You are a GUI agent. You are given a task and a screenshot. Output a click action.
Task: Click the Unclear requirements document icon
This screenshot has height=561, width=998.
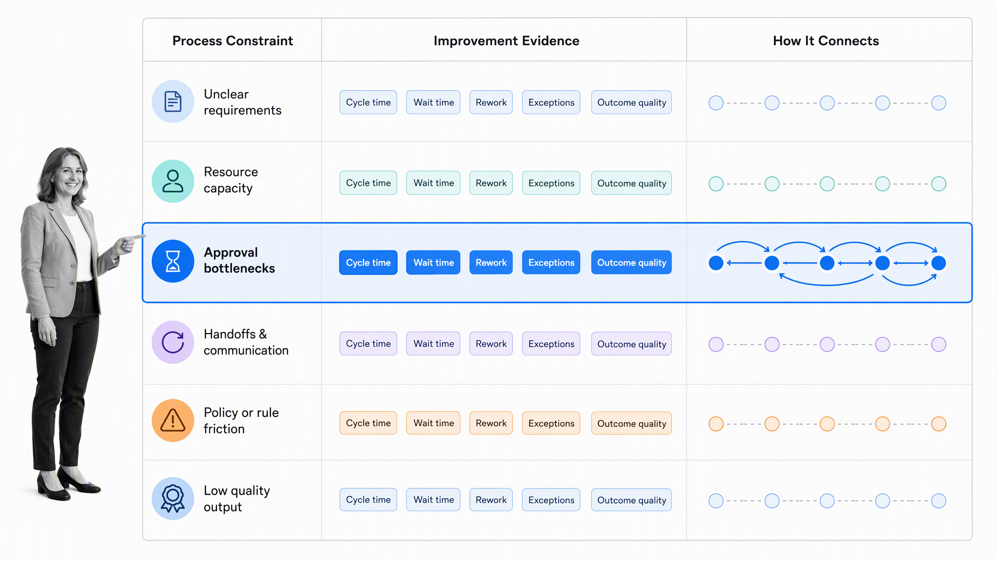click(x=173, y=101)
